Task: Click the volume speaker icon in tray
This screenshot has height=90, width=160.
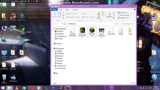Action: tap(143, 88)
